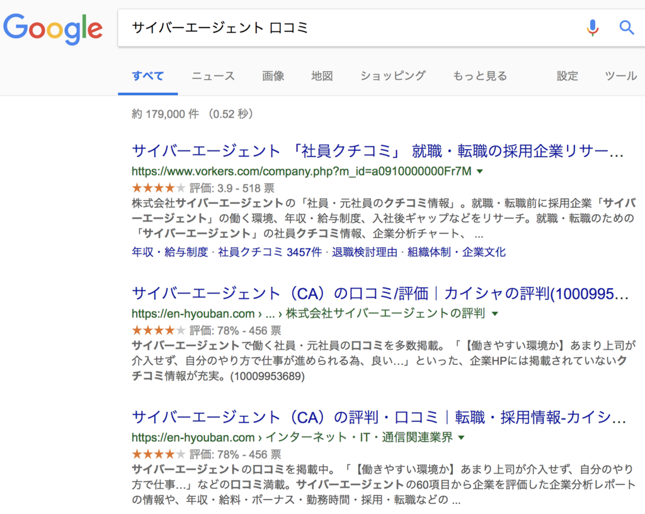Open the 設定 menu
The width and height of the screenshot is (645, 514).
click(568, 76)
